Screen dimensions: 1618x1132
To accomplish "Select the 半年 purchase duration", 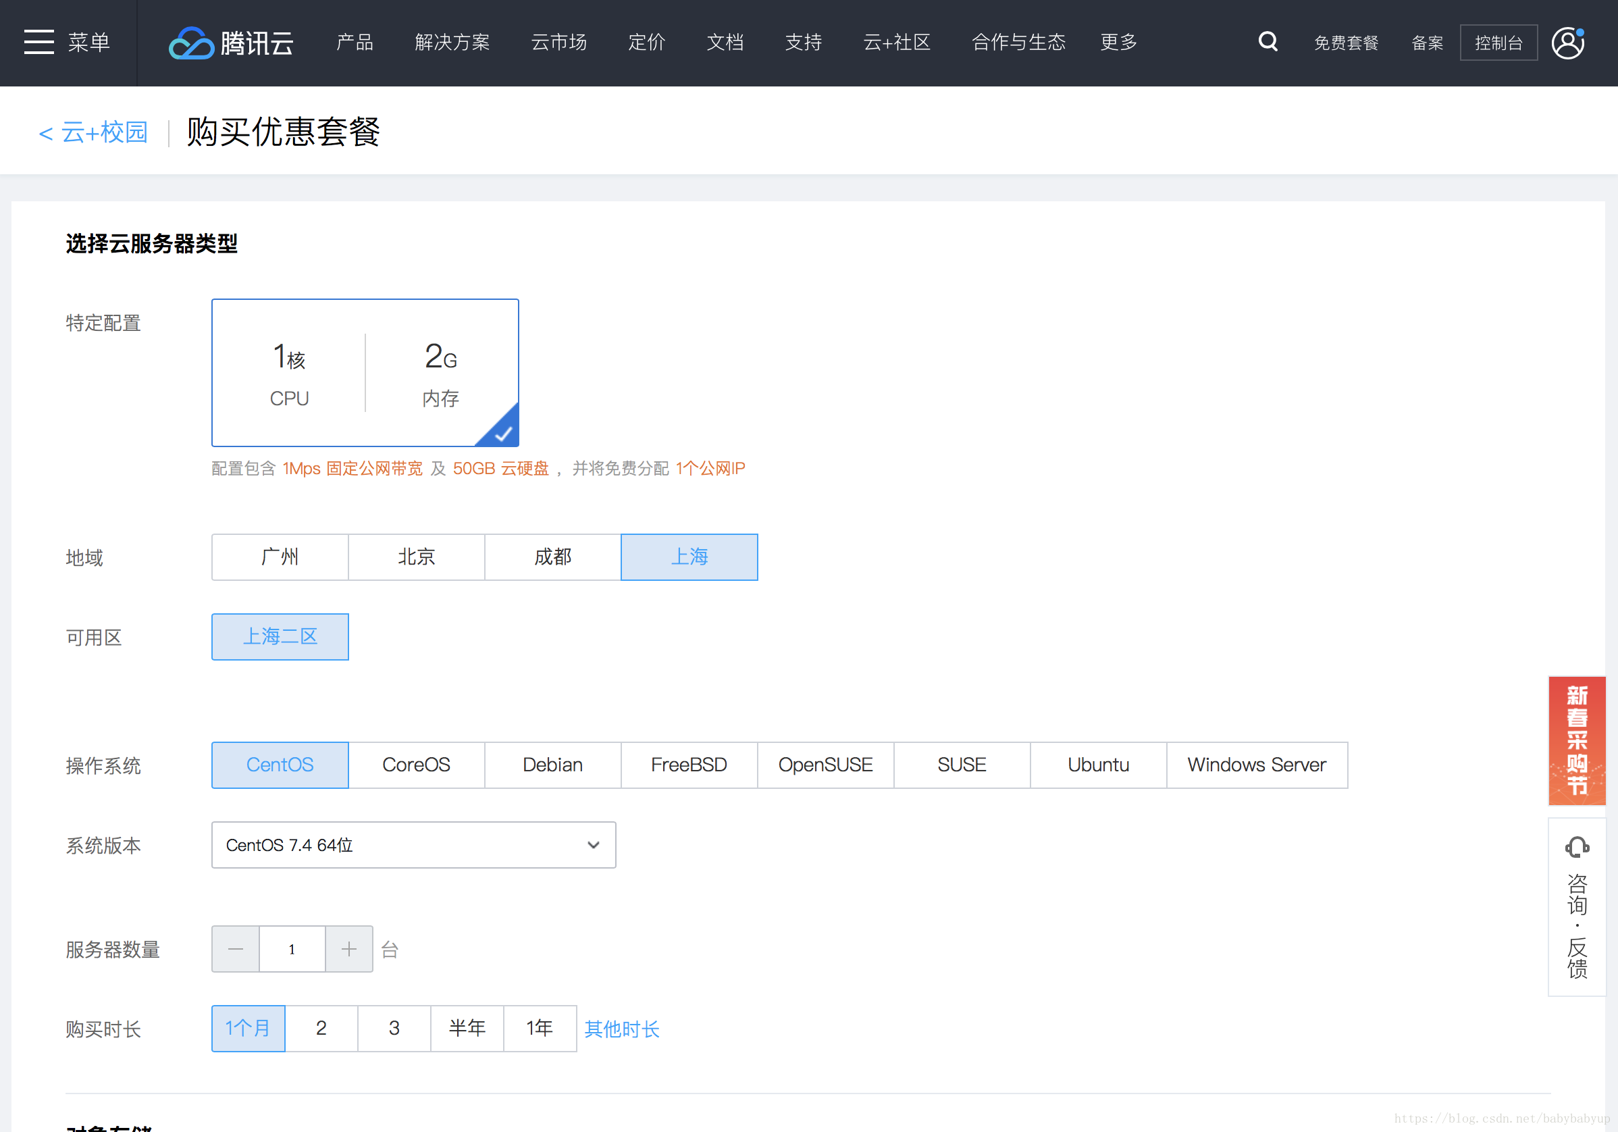I will point(467,1029).
